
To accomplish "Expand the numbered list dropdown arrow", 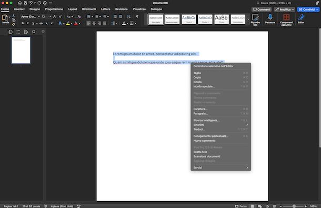I will [x=100, y=17].
